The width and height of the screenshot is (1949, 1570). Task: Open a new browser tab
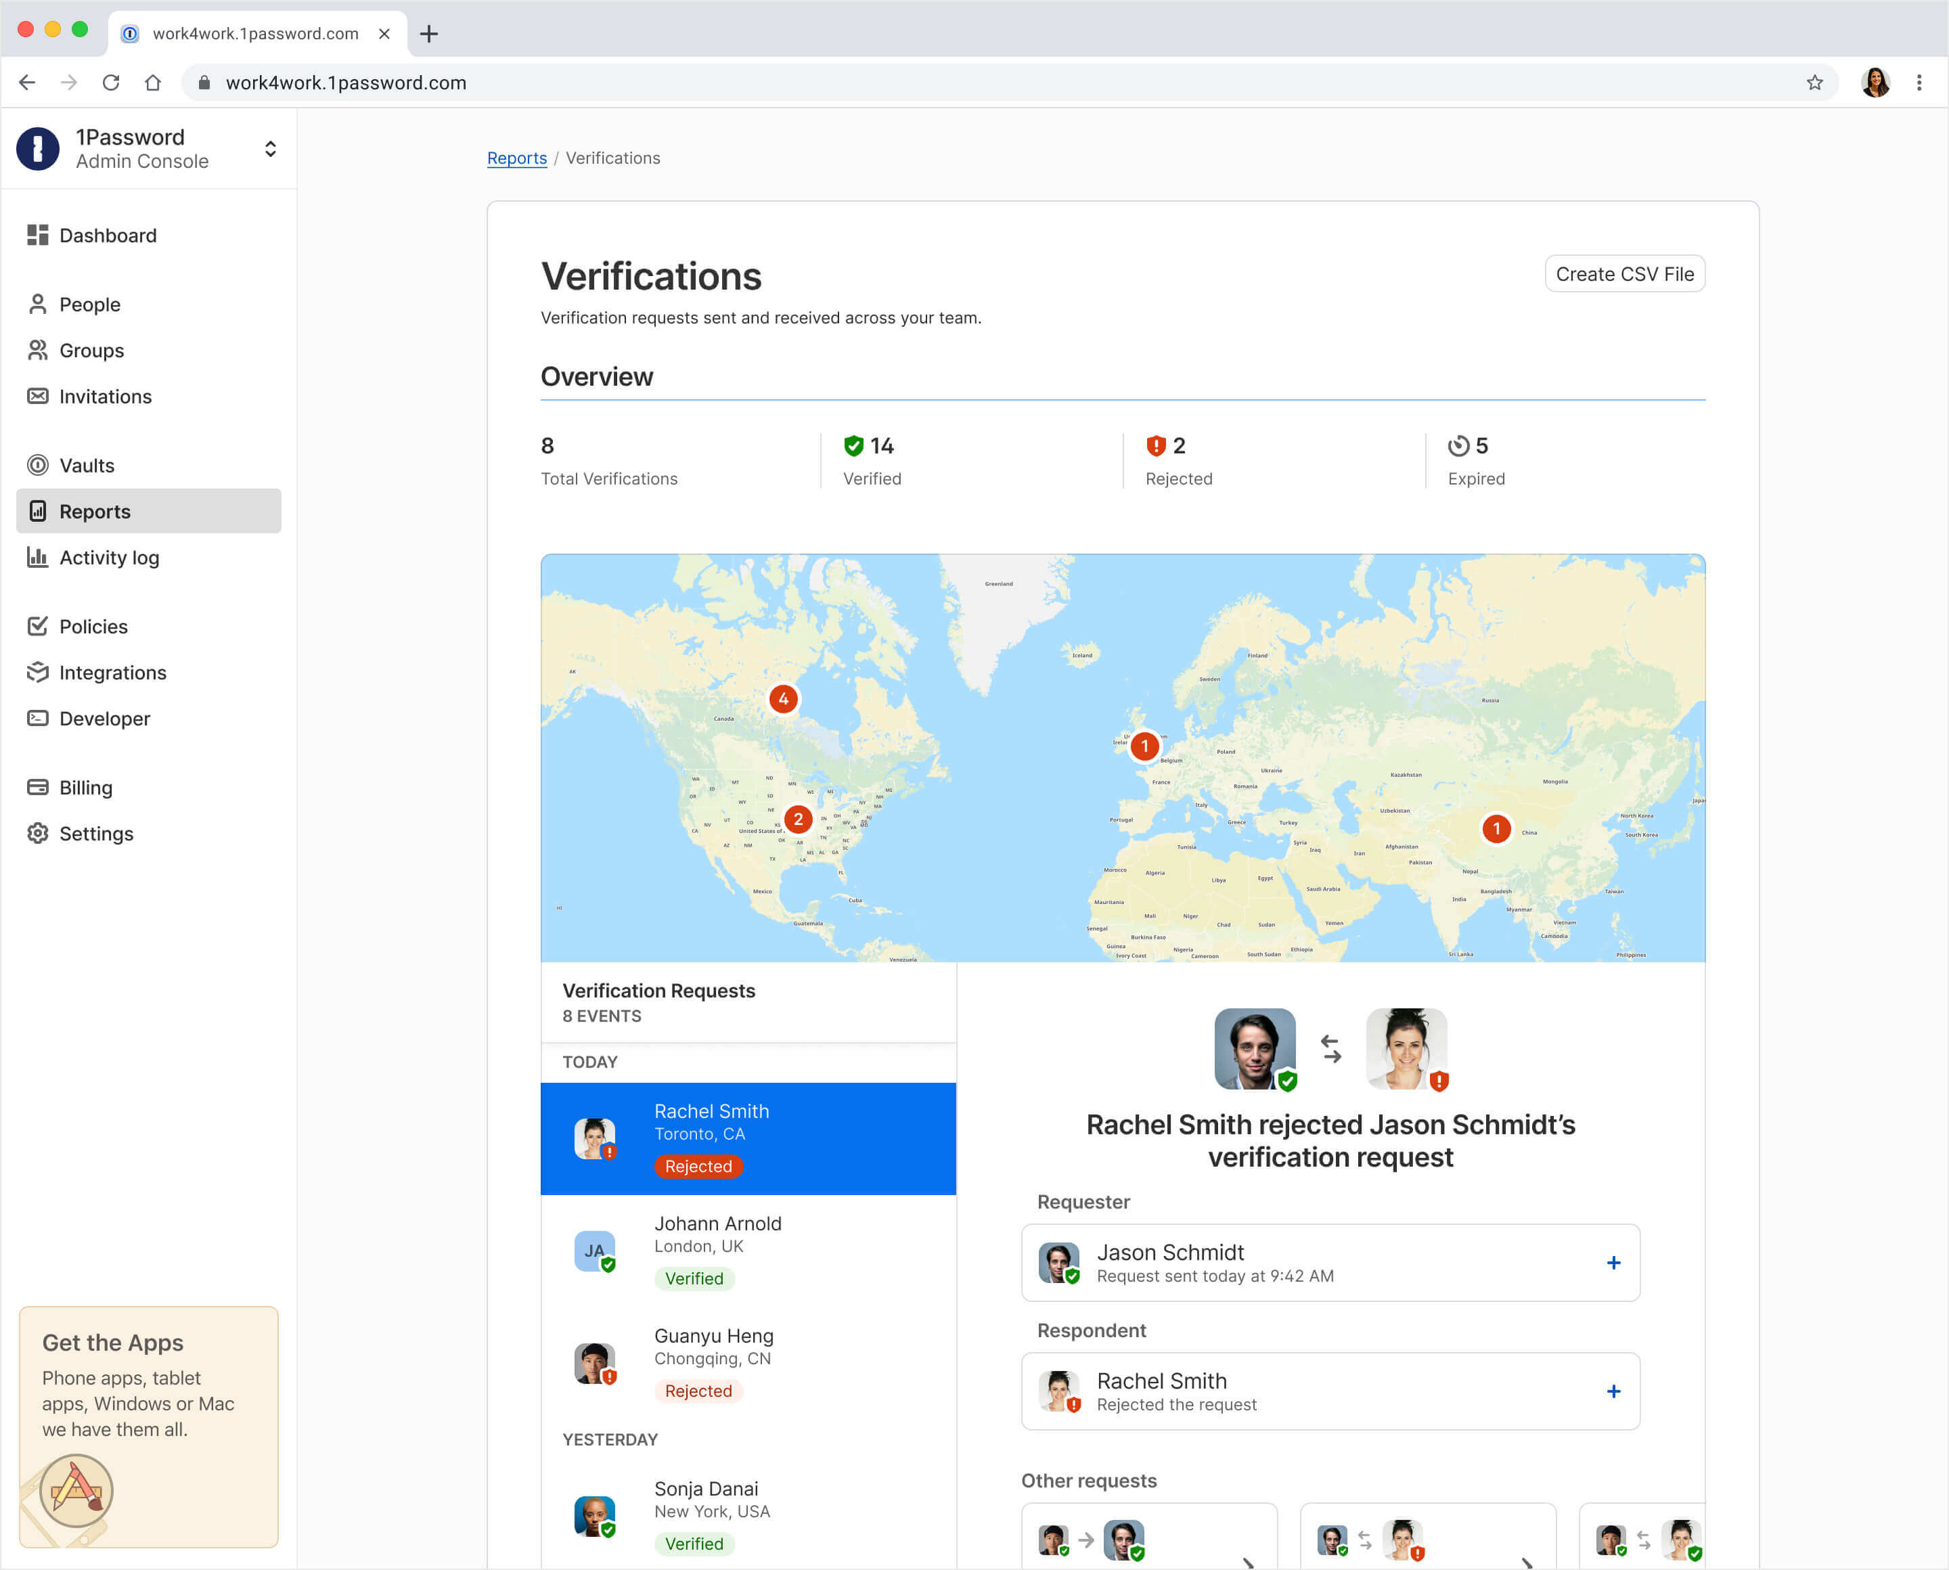click(x=428, y=33)
